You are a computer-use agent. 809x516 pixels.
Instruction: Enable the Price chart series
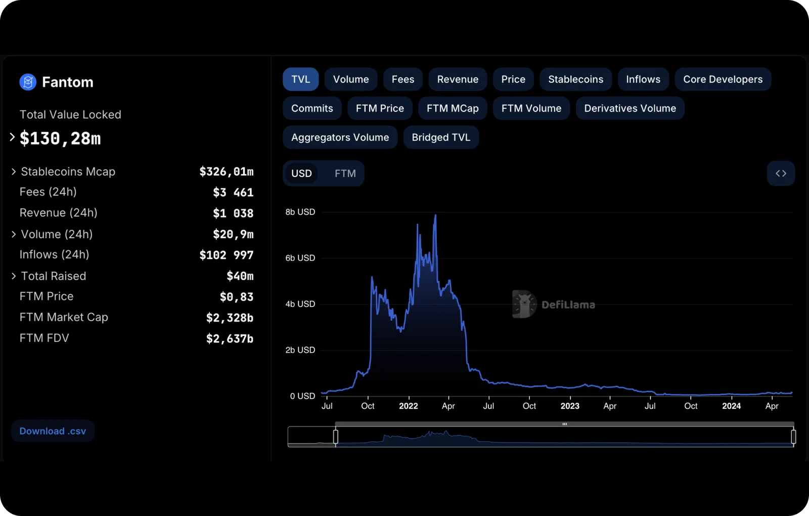coord(513,79)
